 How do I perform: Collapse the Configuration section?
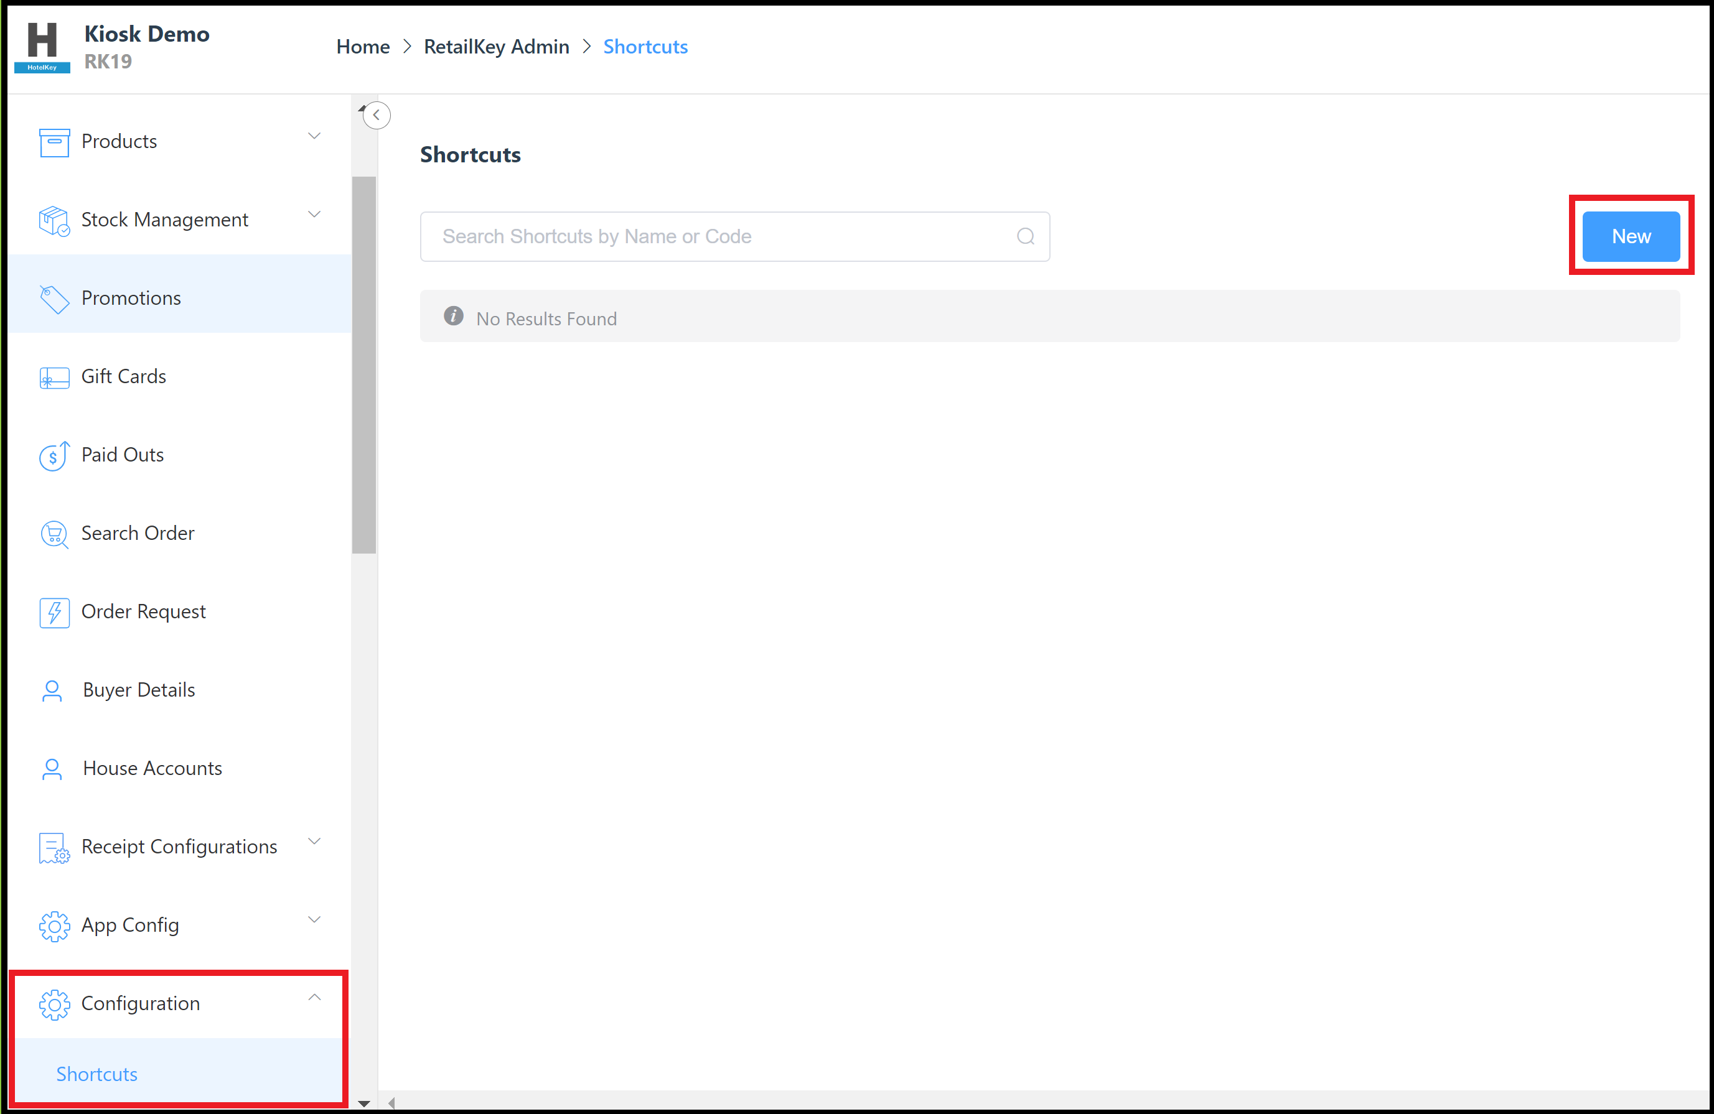pos(314,996)
